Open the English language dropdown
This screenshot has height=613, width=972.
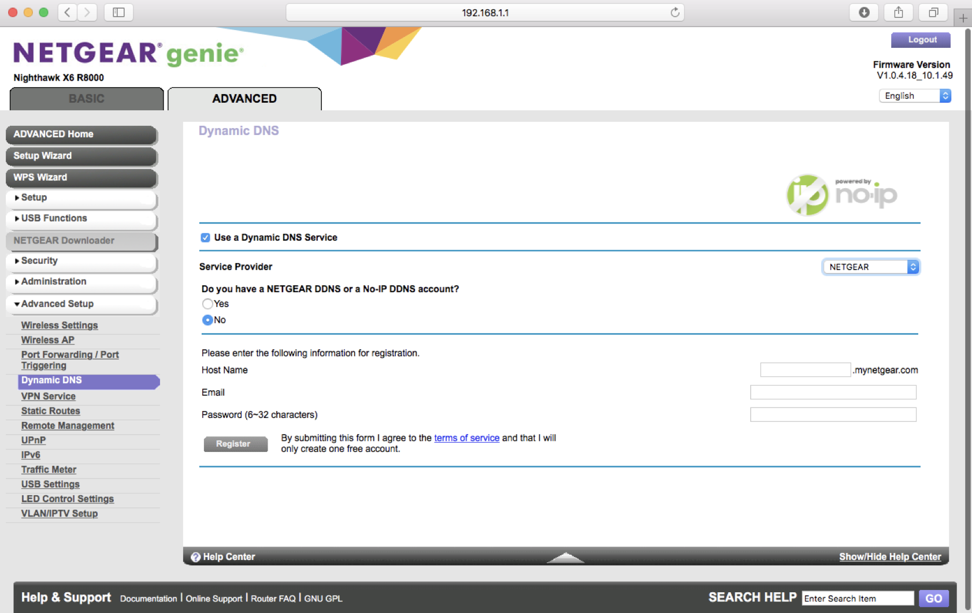(x=915, y=96)
